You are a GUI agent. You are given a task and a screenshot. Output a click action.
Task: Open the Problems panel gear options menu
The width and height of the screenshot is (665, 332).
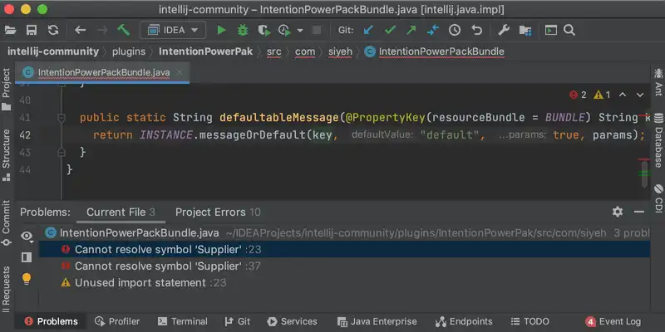(x=617, y=212)
